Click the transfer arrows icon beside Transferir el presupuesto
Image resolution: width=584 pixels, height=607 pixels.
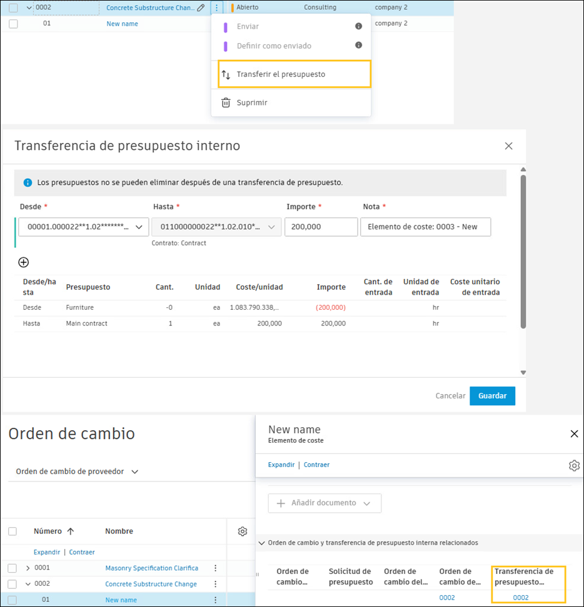tap(225, 73)
